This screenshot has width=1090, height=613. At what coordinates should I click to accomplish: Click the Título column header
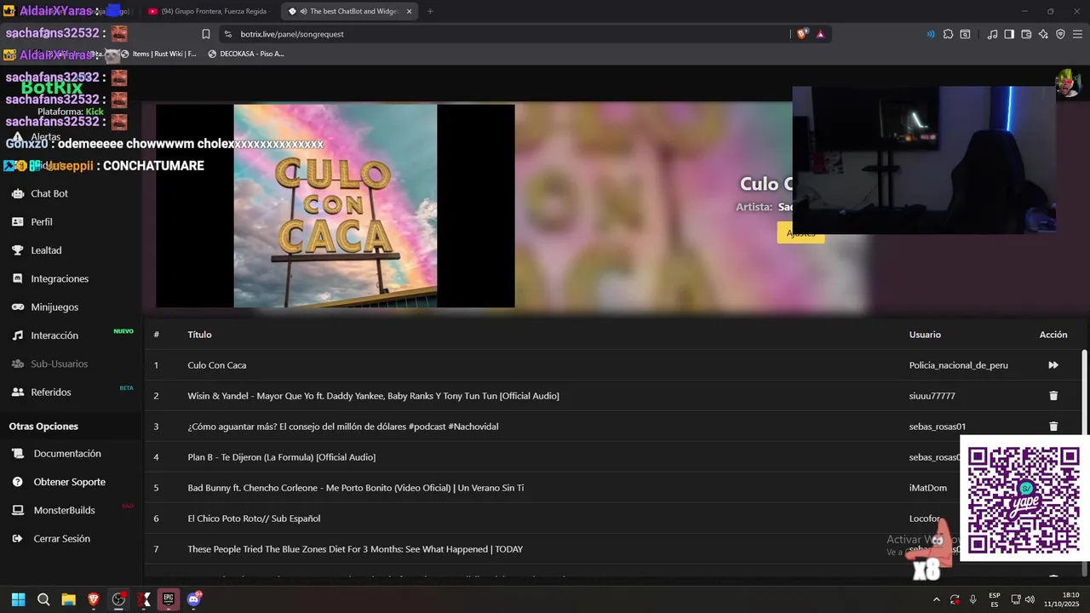(199, 335)
